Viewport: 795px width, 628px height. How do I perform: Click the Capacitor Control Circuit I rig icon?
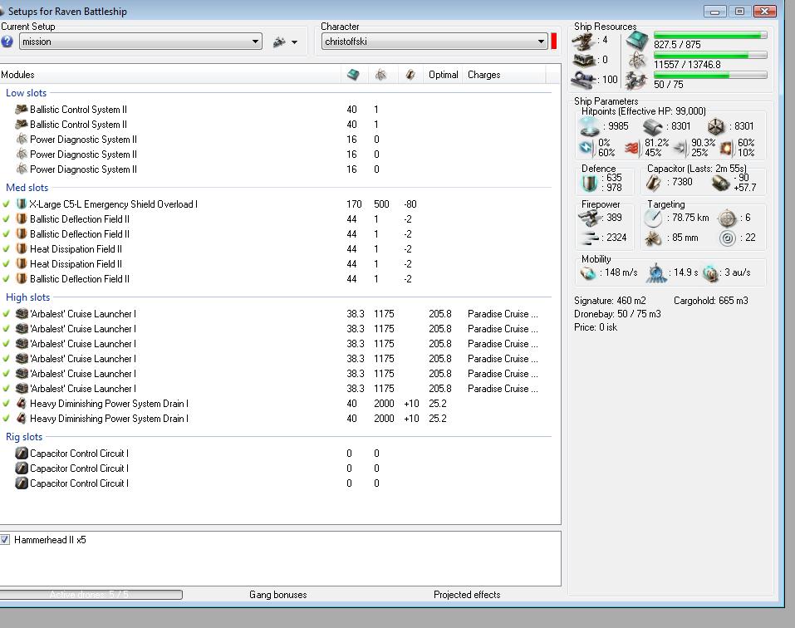click(22, 454)
